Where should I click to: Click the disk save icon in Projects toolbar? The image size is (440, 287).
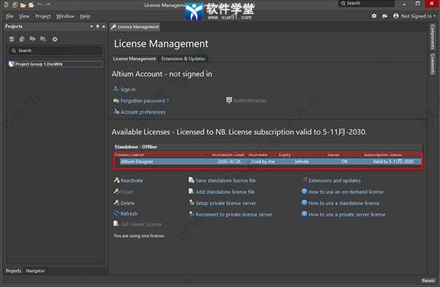tap(12, 39)
